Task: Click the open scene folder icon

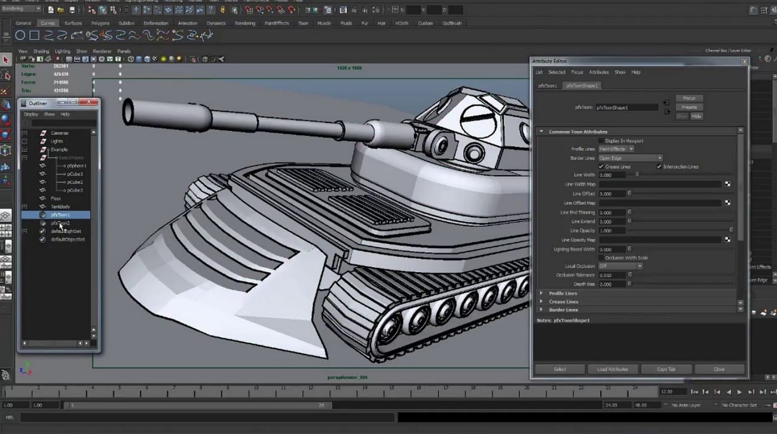Action: [x=61, y=10]
